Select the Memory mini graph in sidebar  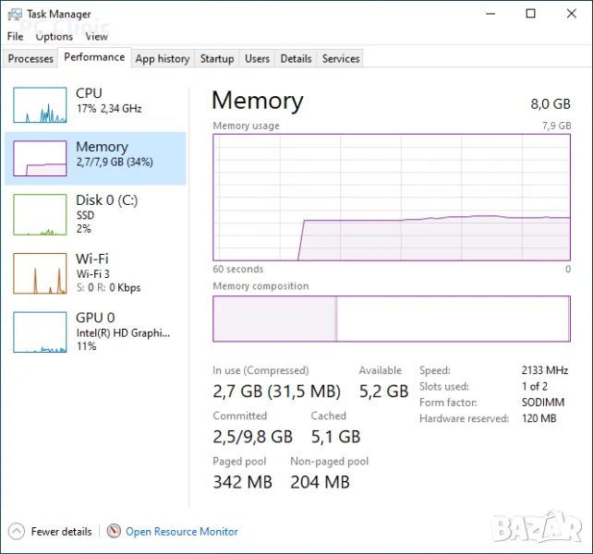click(x=40, y=158)
